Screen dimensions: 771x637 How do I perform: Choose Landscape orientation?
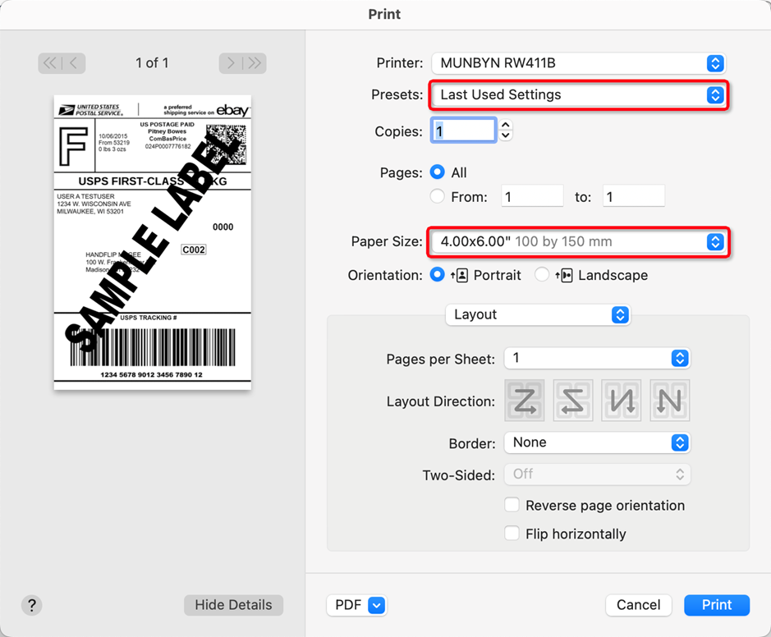[542, 275]
